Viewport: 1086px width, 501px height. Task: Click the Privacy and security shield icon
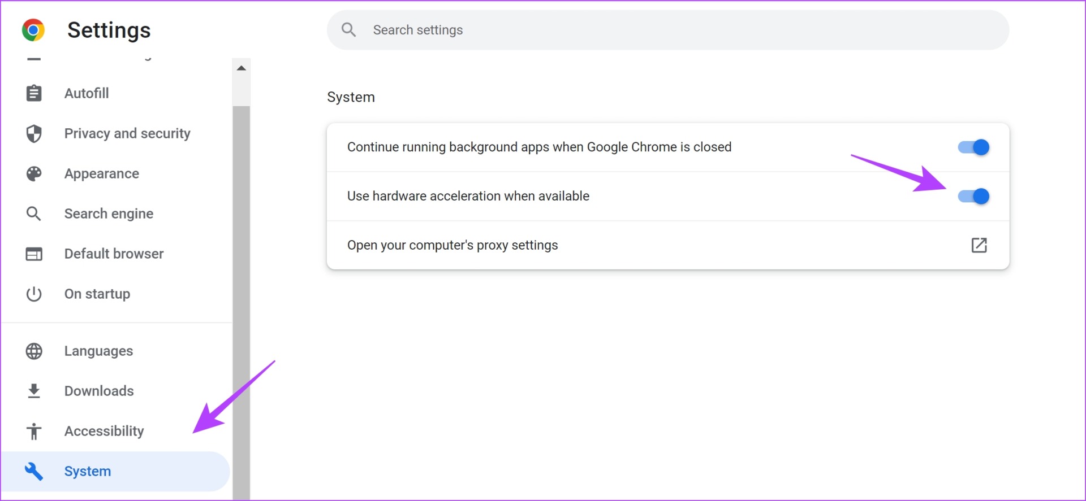click(x=34, y=134)
